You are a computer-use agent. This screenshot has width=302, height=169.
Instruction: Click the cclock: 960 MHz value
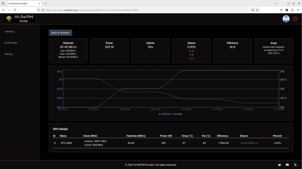[94, 145]
